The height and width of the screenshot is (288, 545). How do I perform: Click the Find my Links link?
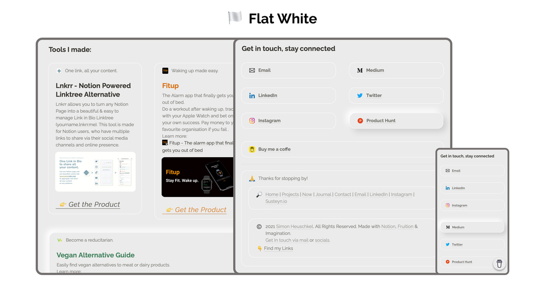278,248
